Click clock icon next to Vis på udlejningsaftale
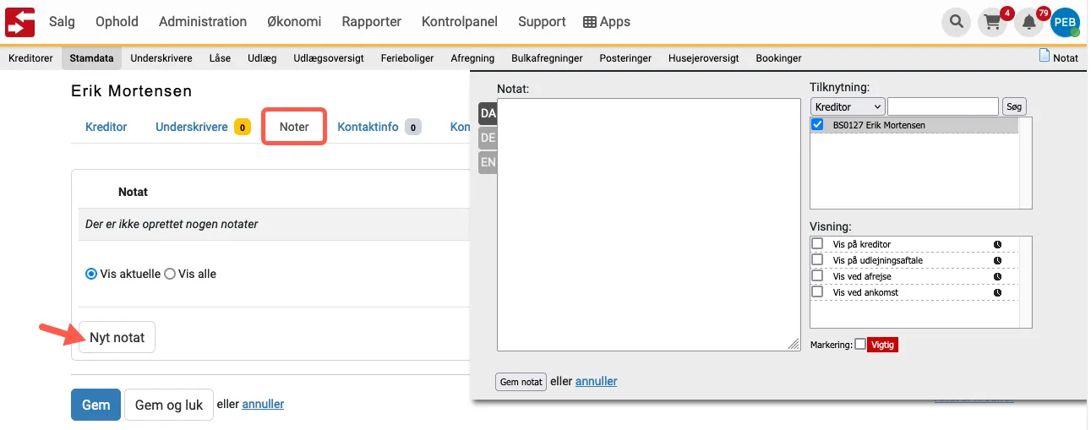Viewport: 1091px width, 430px height. point(997,260)
